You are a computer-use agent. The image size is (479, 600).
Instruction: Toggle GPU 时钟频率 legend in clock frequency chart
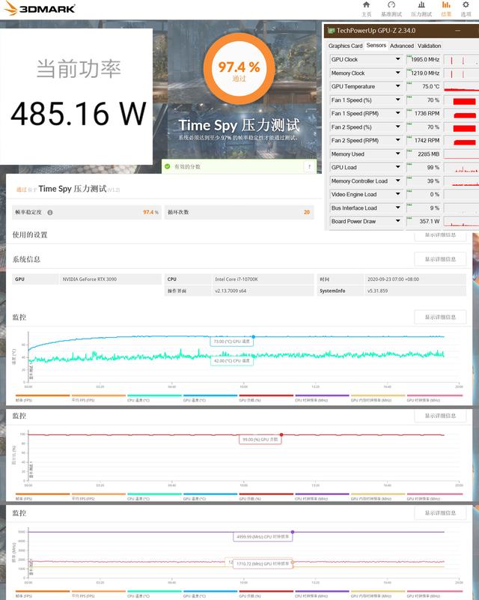pyautogui.click(x=434, y=594)
